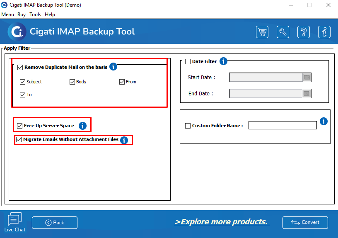Uncheck the Subject checkbox
This screenshot has height=238, width=338.
coord(22,82)
